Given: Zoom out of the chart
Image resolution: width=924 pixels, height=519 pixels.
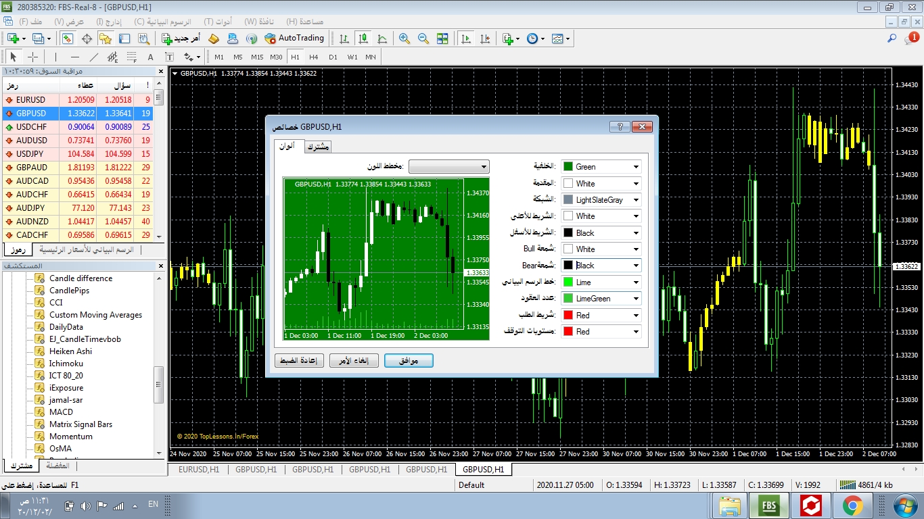Looking at the screenshot, I should pyautogui.click(x=423, y=39).
